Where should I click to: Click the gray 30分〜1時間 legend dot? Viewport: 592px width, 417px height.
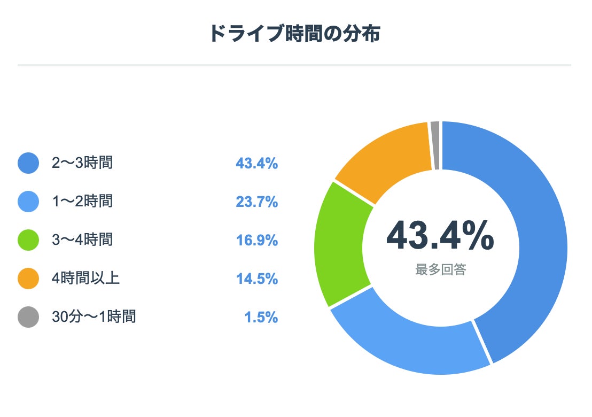(28, 317)
